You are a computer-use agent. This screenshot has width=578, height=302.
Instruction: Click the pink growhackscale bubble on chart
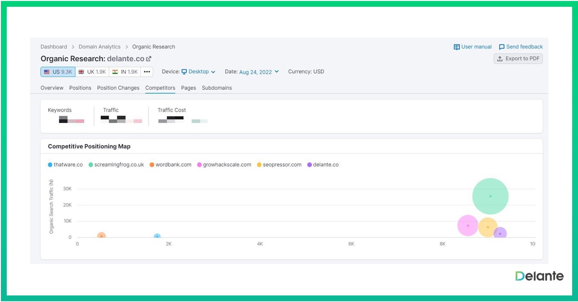click(468, 226)
